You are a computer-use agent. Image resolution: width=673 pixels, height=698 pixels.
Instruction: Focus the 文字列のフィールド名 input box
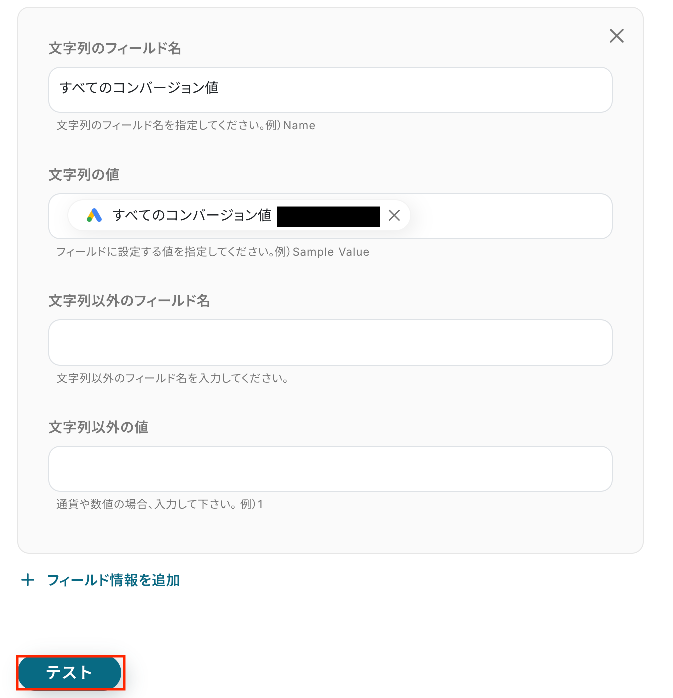[330, 90]
